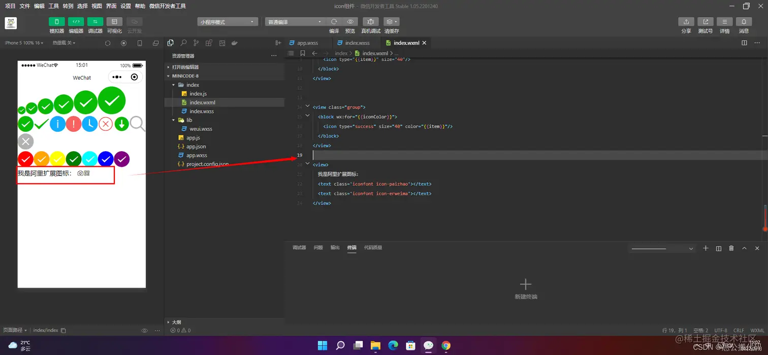Toggle the 编辑器 editor panel button
Screen dimensions: 768x355
click(x=76, y=22)
